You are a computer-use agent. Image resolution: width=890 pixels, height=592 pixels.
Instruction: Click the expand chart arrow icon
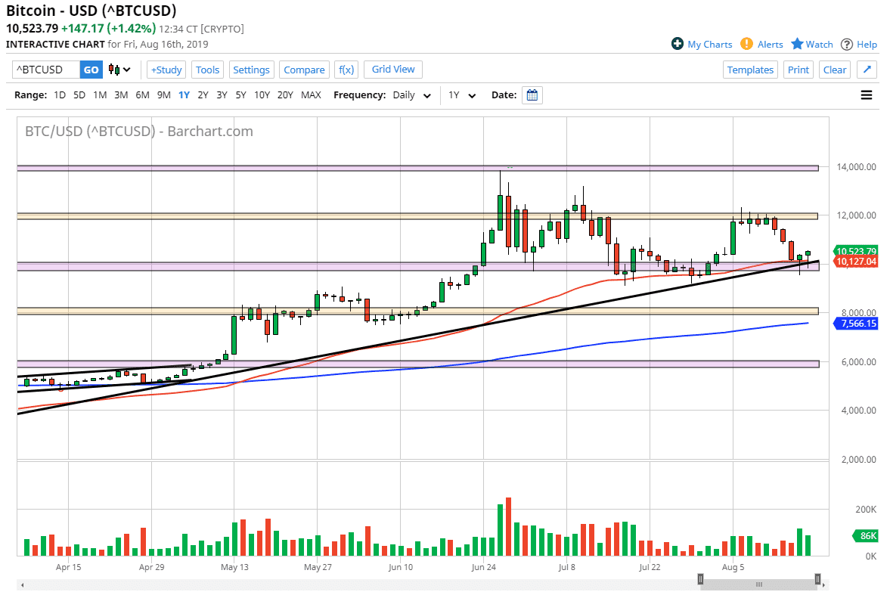pyautogui.click(x=867, y=70)
